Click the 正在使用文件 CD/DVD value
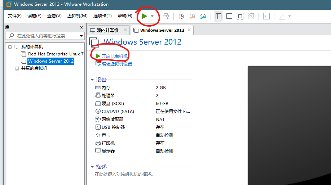 pos(173,112)
